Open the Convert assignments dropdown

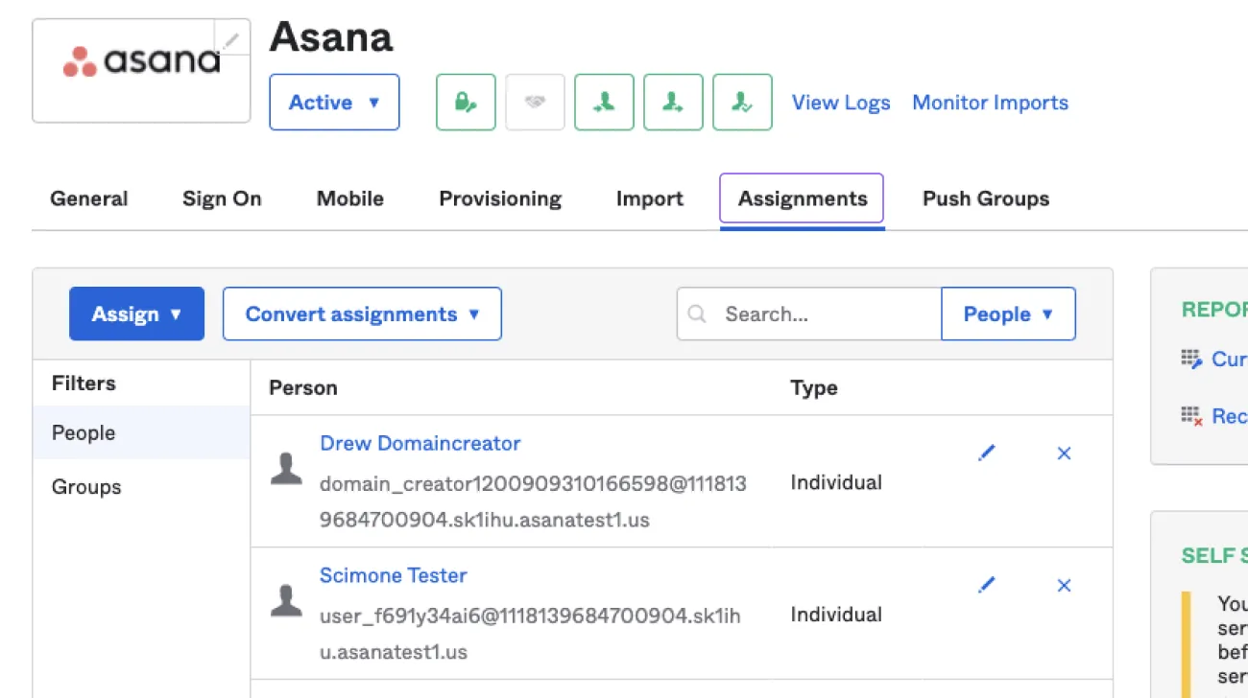(x=362, y=314)
